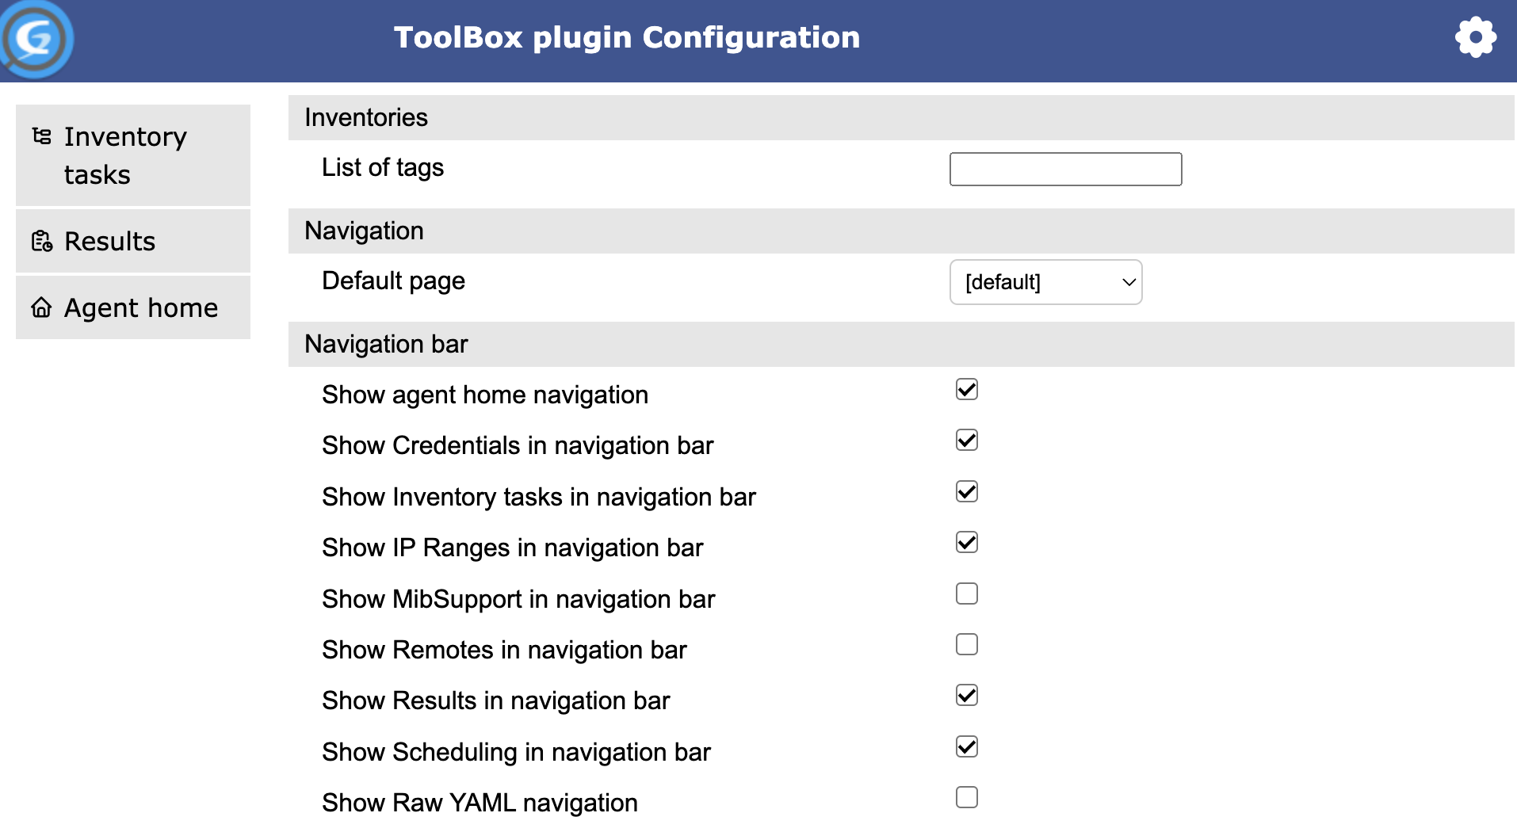Navigate to Agent home

pyautogui.click(x=133, y=307)
